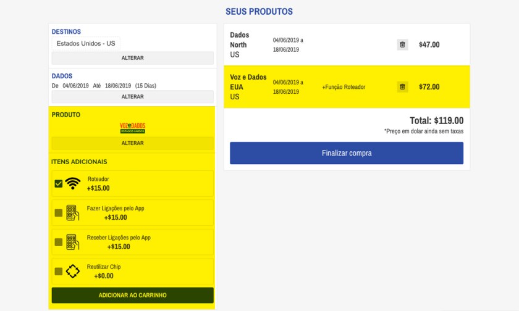Tick the Receber Ligações pelo App checkbox
Viewport: 519px width, 311px height.
click(59, 242)
